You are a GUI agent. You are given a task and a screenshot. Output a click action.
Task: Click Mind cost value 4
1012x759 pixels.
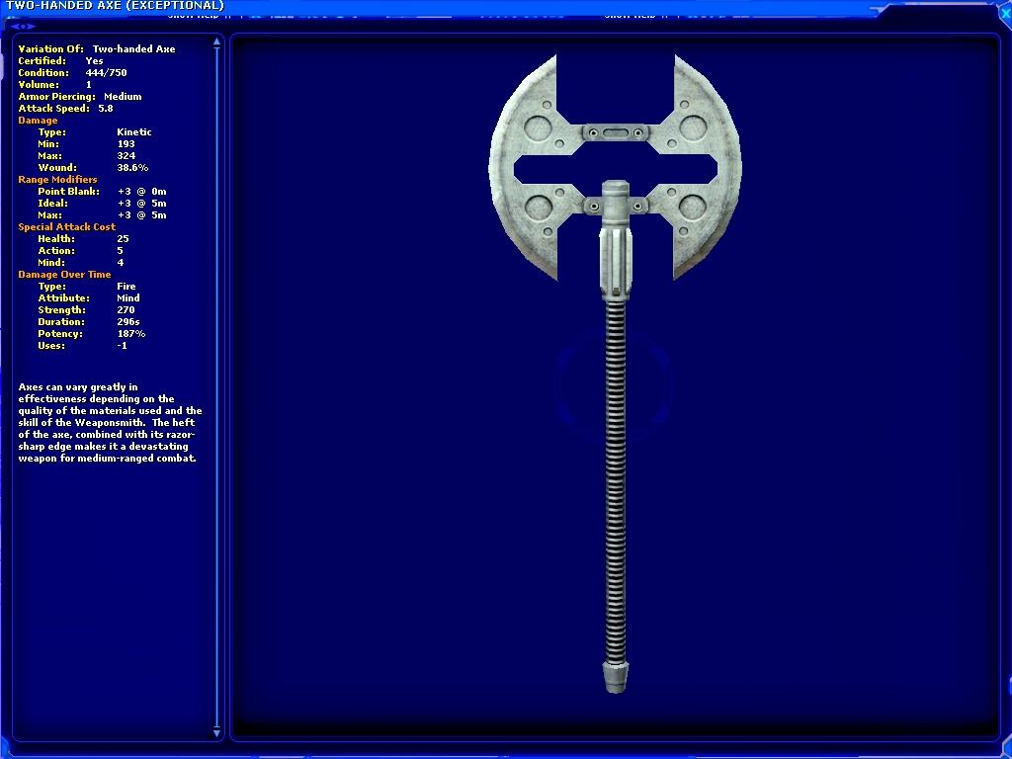click(120, 263)
